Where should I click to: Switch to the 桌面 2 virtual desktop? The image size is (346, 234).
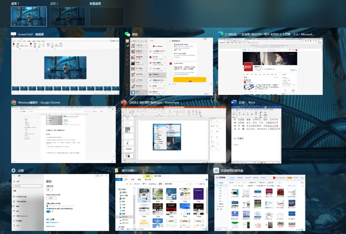coord(68,16)
